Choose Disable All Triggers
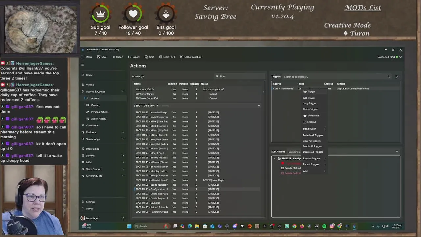The image size is (421, 237). 313,152
